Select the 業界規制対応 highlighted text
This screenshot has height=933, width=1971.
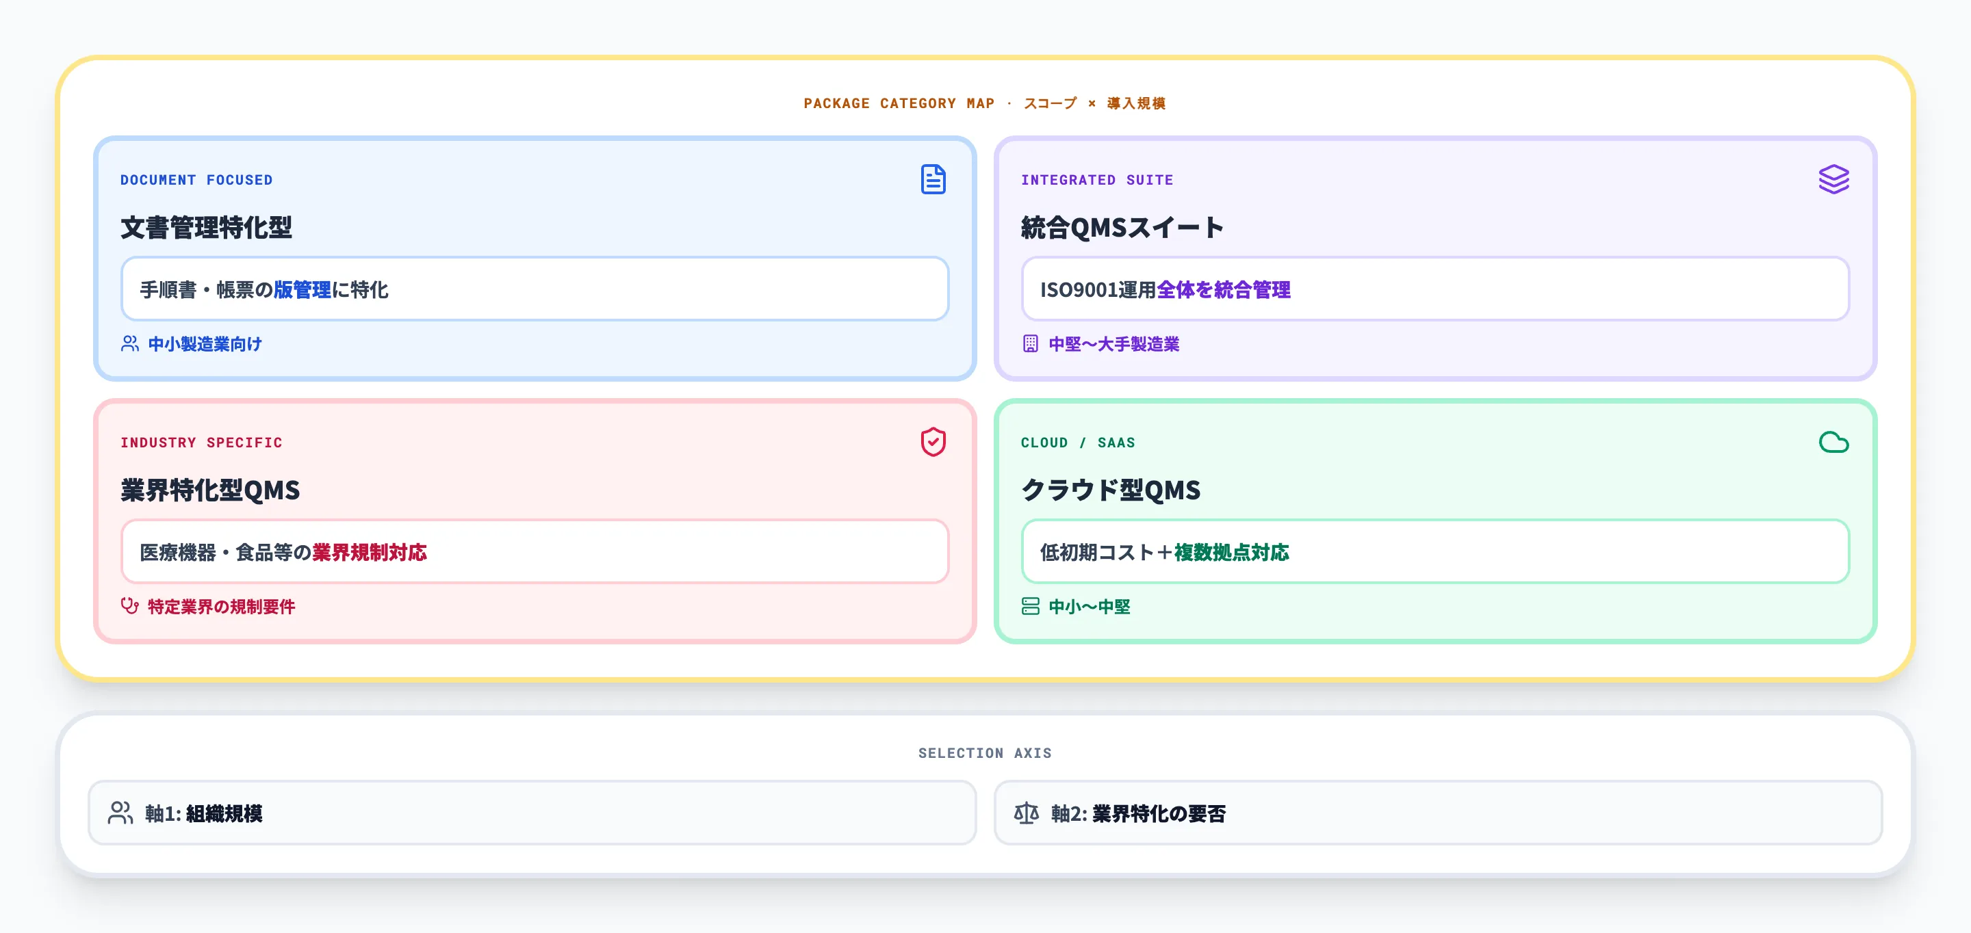[x=369, y=553]
